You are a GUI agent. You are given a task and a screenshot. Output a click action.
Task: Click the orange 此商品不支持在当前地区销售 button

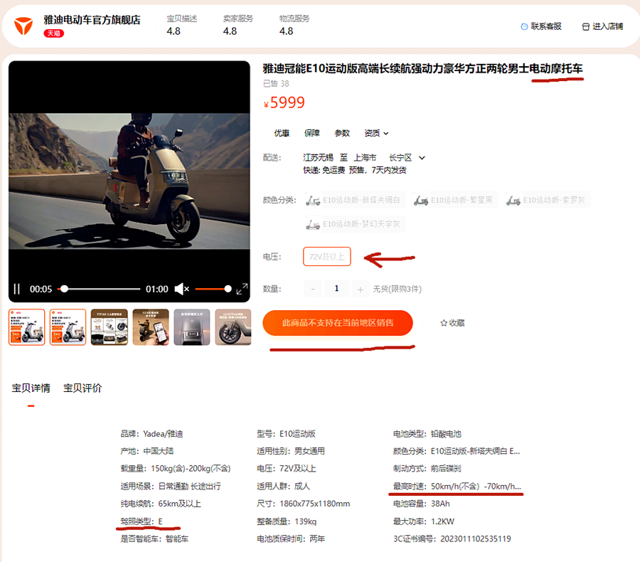tap(337, 323)
